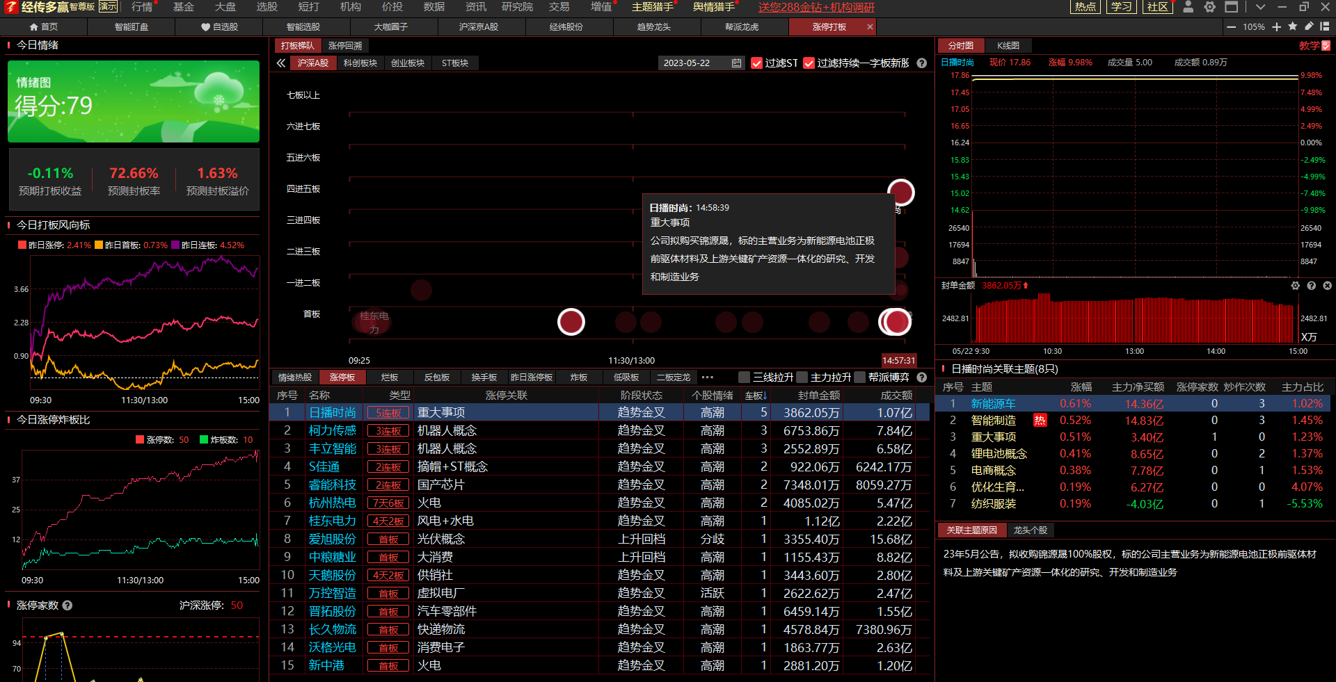Open stock 桂东电力 in the list
Viewport: 1336px width, 682px height.
tap(333, 521)
